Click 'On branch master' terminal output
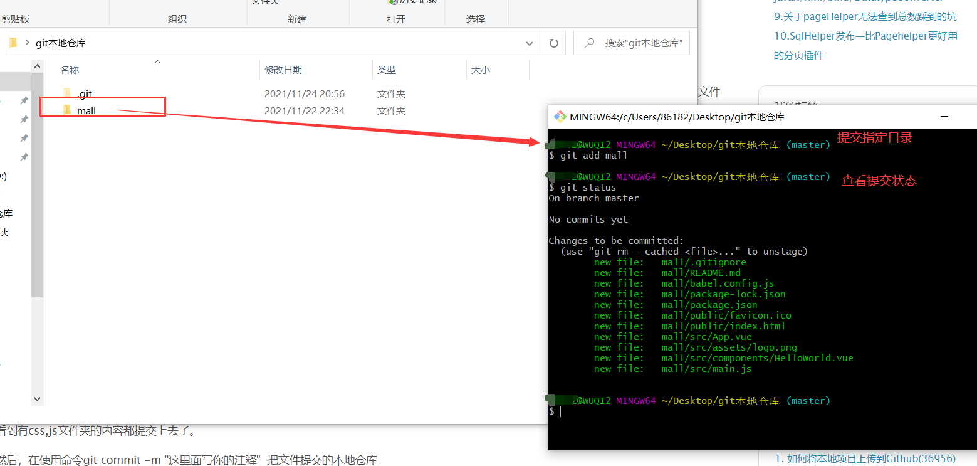 click(x=593, y=198)
